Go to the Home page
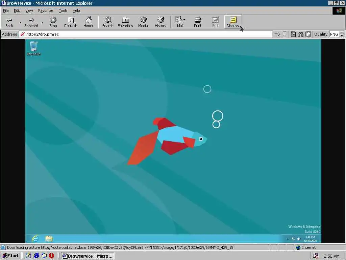 pos(88,22)
